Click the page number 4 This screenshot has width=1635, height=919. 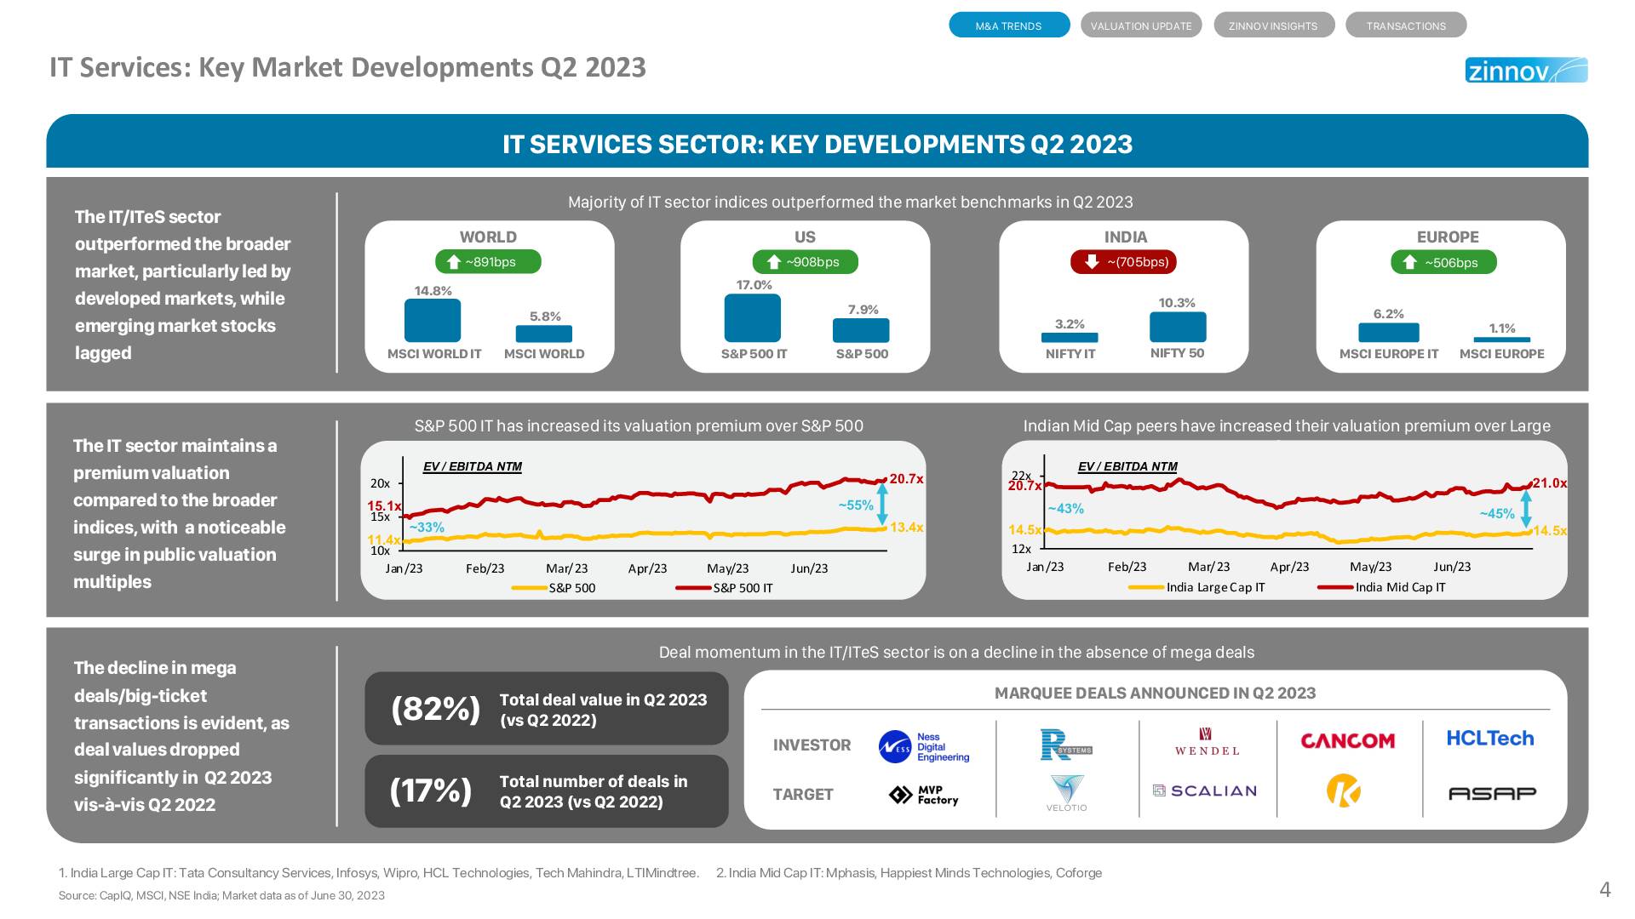point(1605,890)
